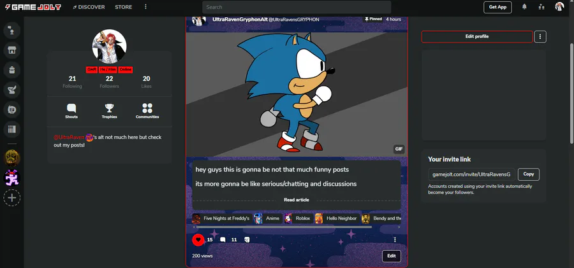574x268 pixels.
Task: Open the chat icon in left sidebar
Action: tap(11, 31)
